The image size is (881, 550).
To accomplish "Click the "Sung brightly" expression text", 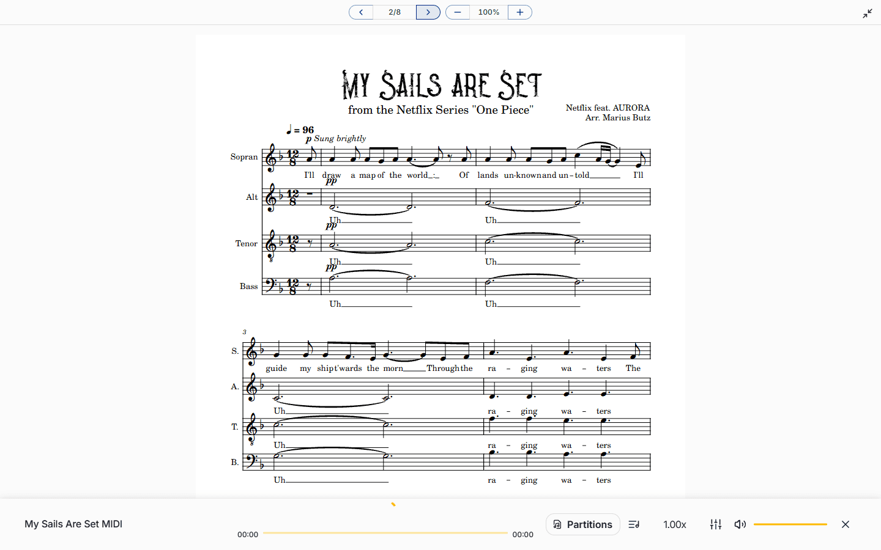I will pos(340,139).
